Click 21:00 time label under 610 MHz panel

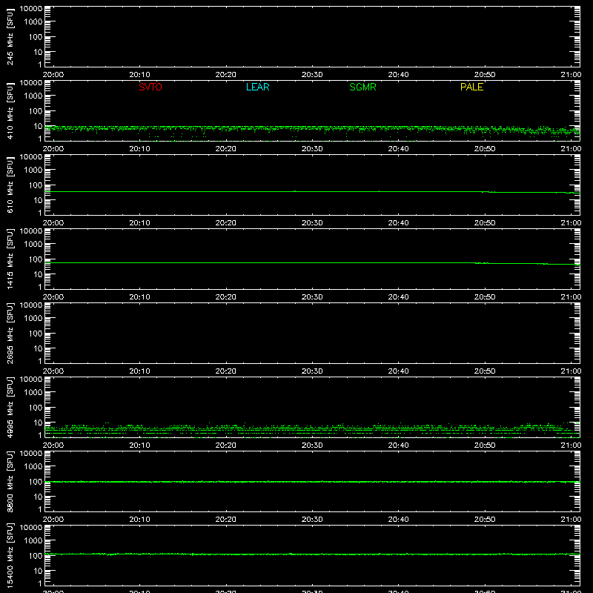[571, 223]
